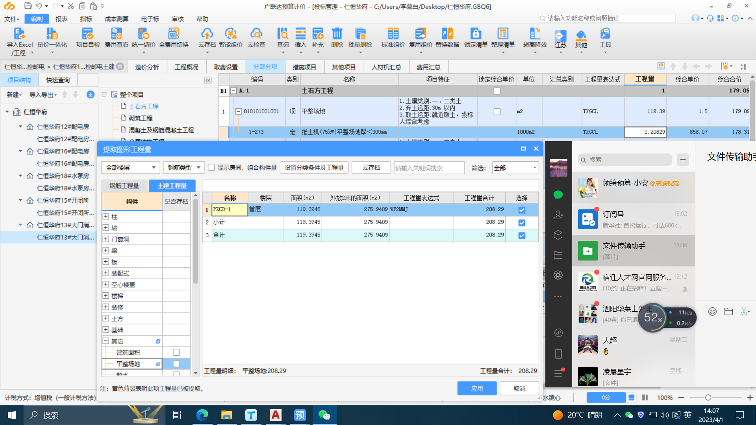This screenshot has width=756, height=425.
Task: Expand the 门窗洞 component node
Action: tap(106, 239)
